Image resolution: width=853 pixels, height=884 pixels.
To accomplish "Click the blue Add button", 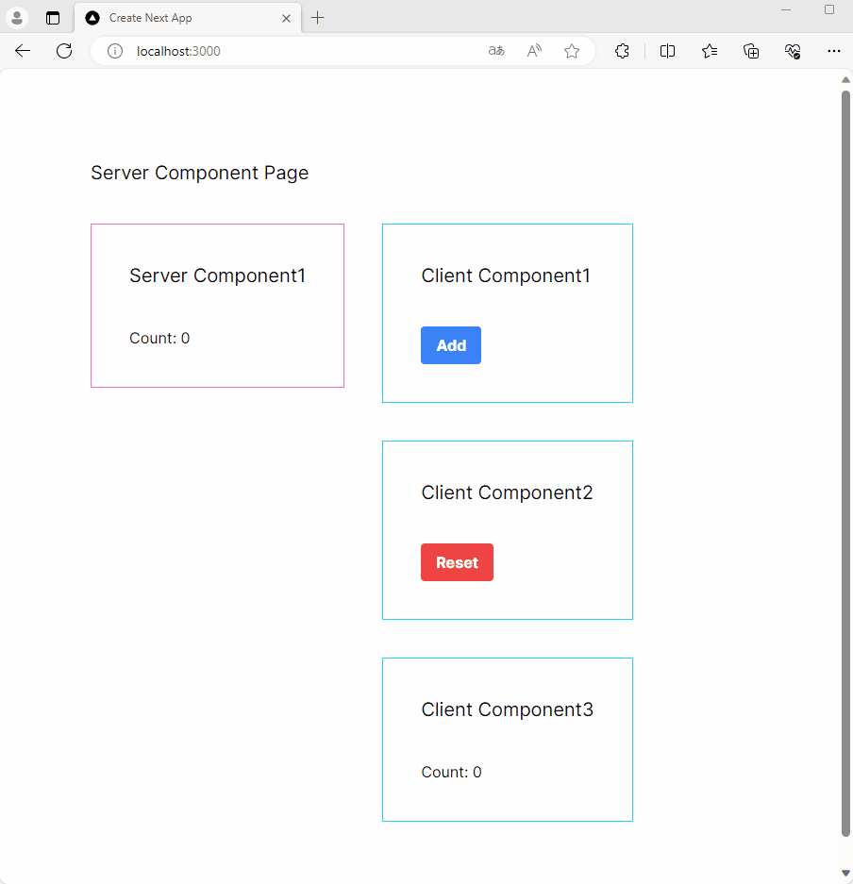I will coord(450,345).
